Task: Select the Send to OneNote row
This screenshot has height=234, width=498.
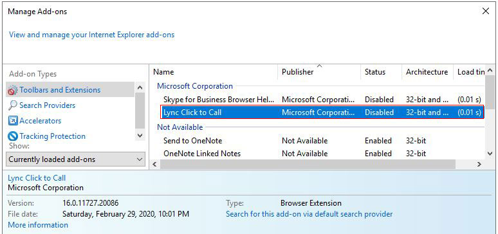Action: (322, 141)
